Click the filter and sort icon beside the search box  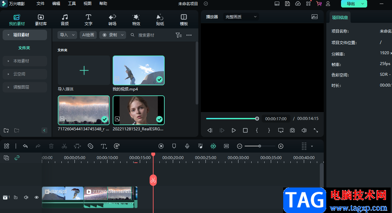coord(179,35)
